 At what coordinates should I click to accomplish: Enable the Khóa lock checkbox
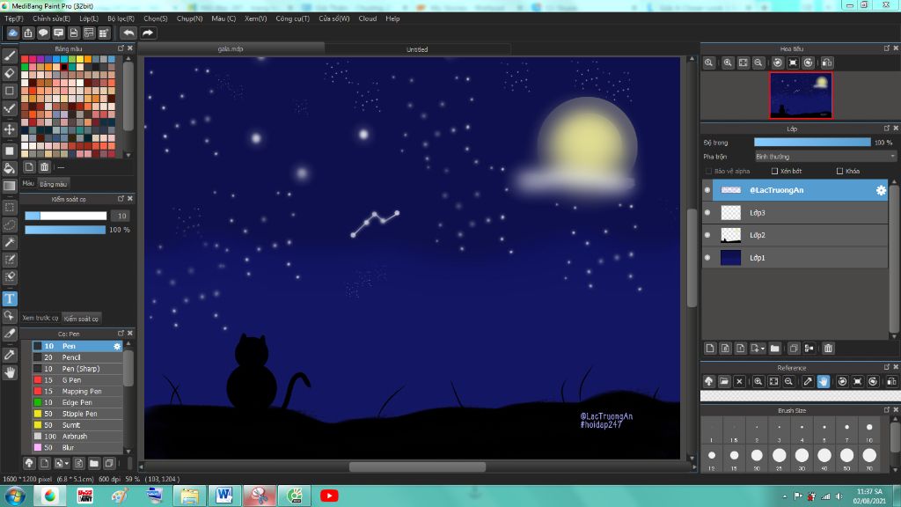pos(839,172)
